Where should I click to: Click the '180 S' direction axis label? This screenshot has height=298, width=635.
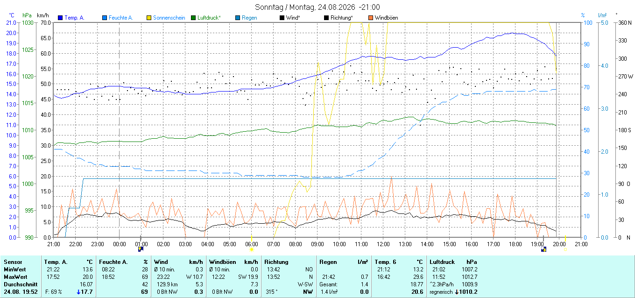[x=625, y=130]
